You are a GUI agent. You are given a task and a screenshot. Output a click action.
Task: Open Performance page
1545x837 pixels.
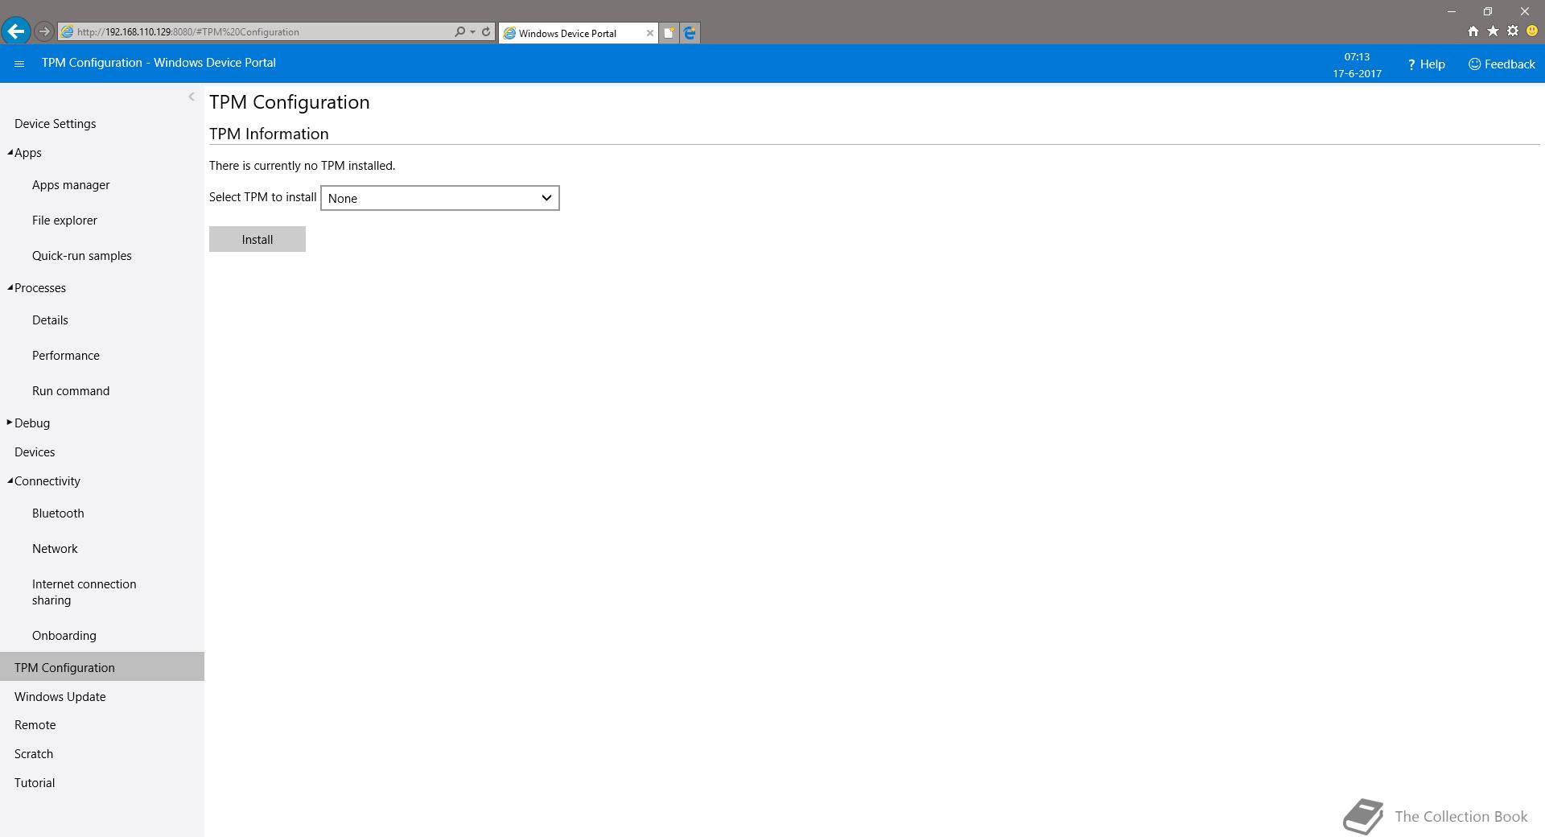click(x=66, y=356)
